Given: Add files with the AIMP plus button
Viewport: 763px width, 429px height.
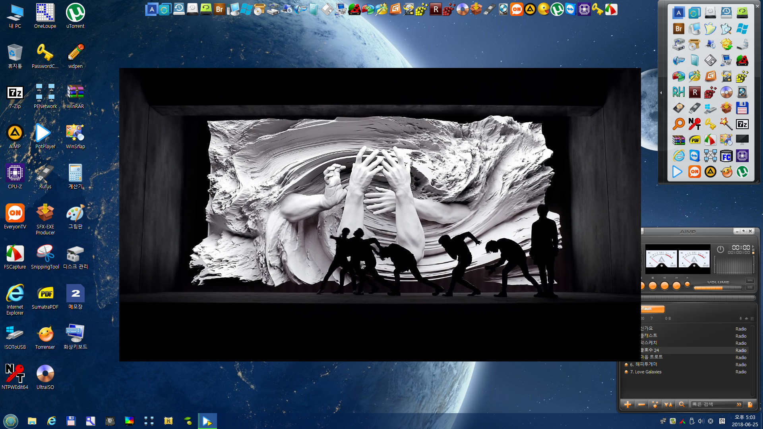Looking at the screenshot, I should click(628, 404).
